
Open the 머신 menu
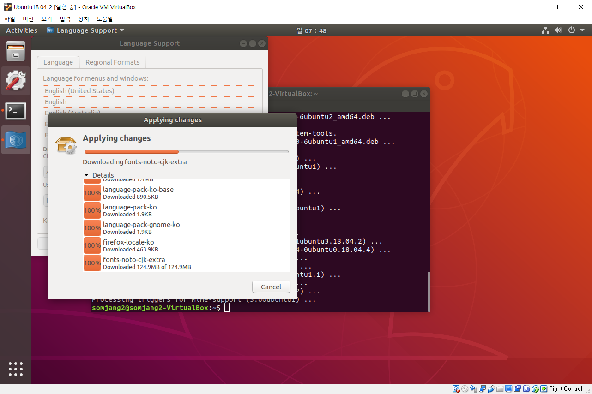tap(28, 19)
